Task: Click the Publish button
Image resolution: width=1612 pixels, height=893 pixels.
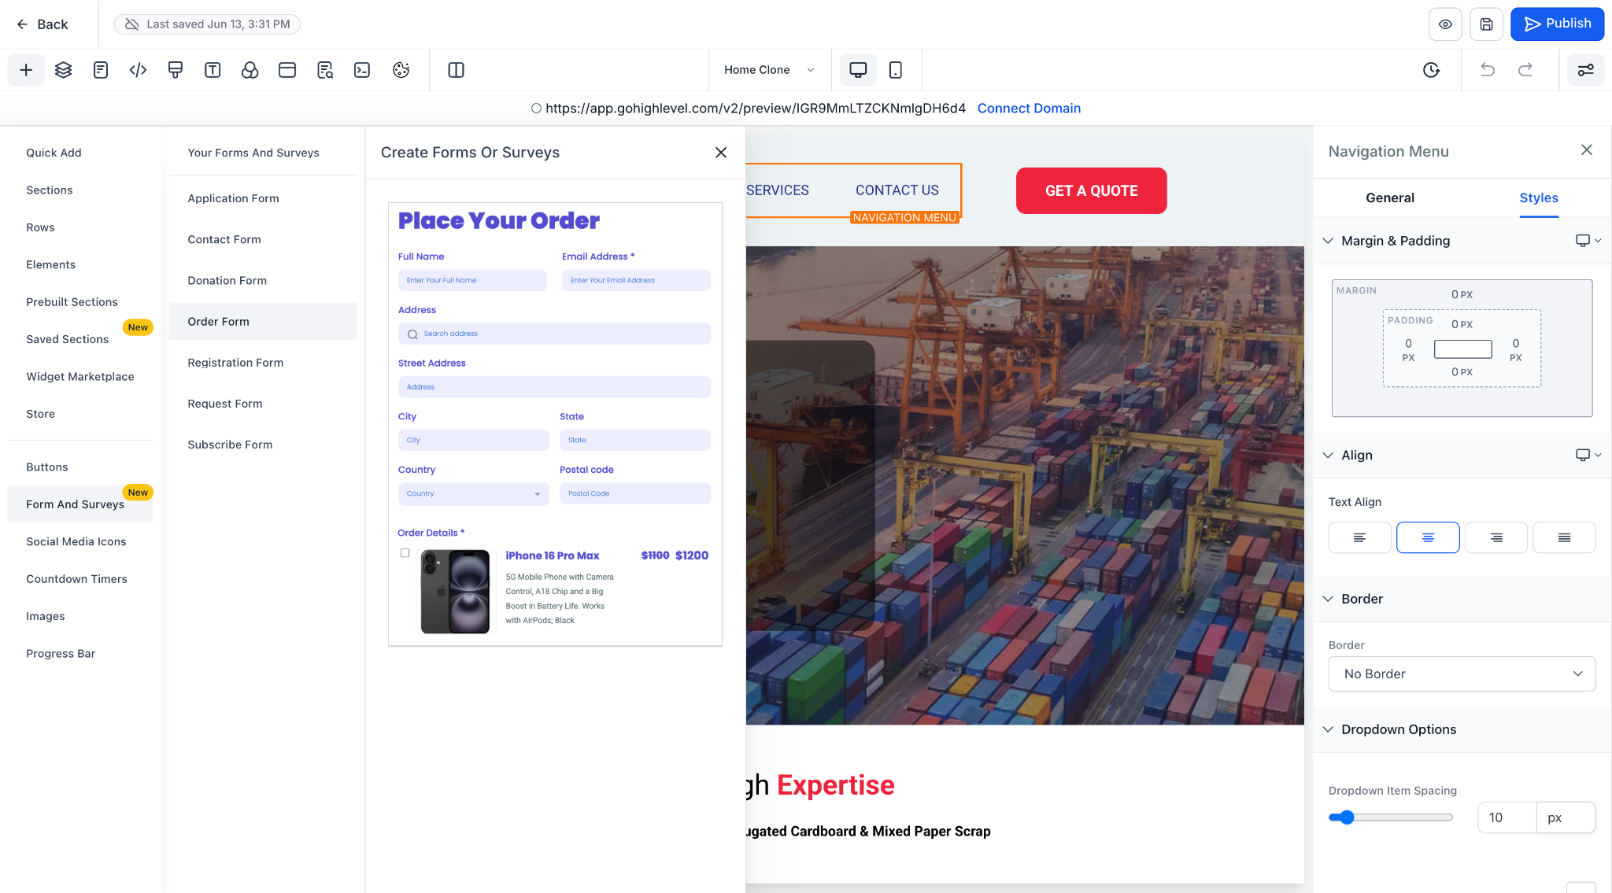Action: pos(1557,24)
